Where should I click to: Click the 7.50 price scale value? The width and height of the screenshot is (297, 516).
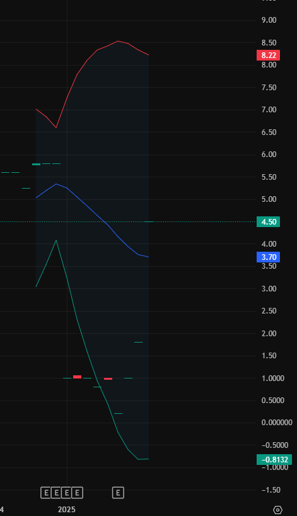tap(269, 88)
